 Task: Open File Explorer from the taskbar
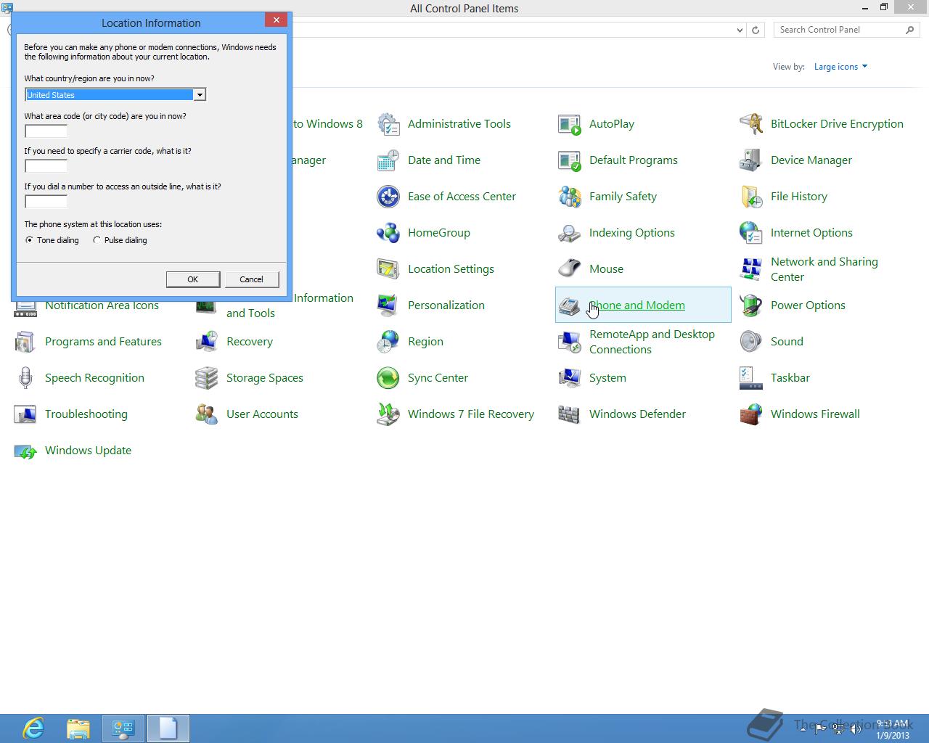pos(78,728)
